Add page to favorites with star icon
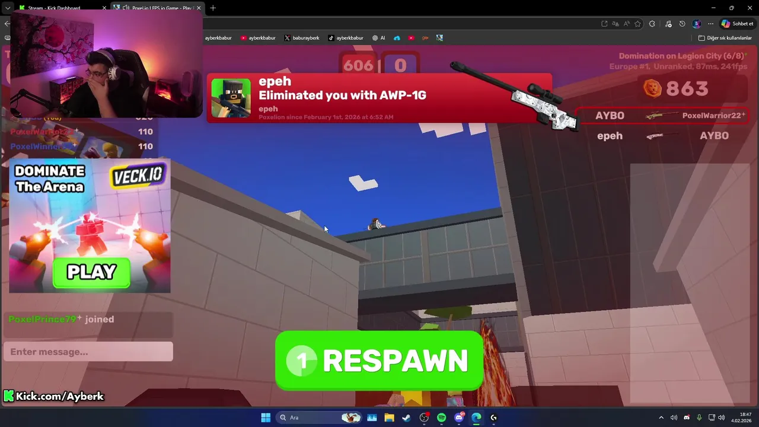This screenshot has height=427, width=759. point(638,24)
